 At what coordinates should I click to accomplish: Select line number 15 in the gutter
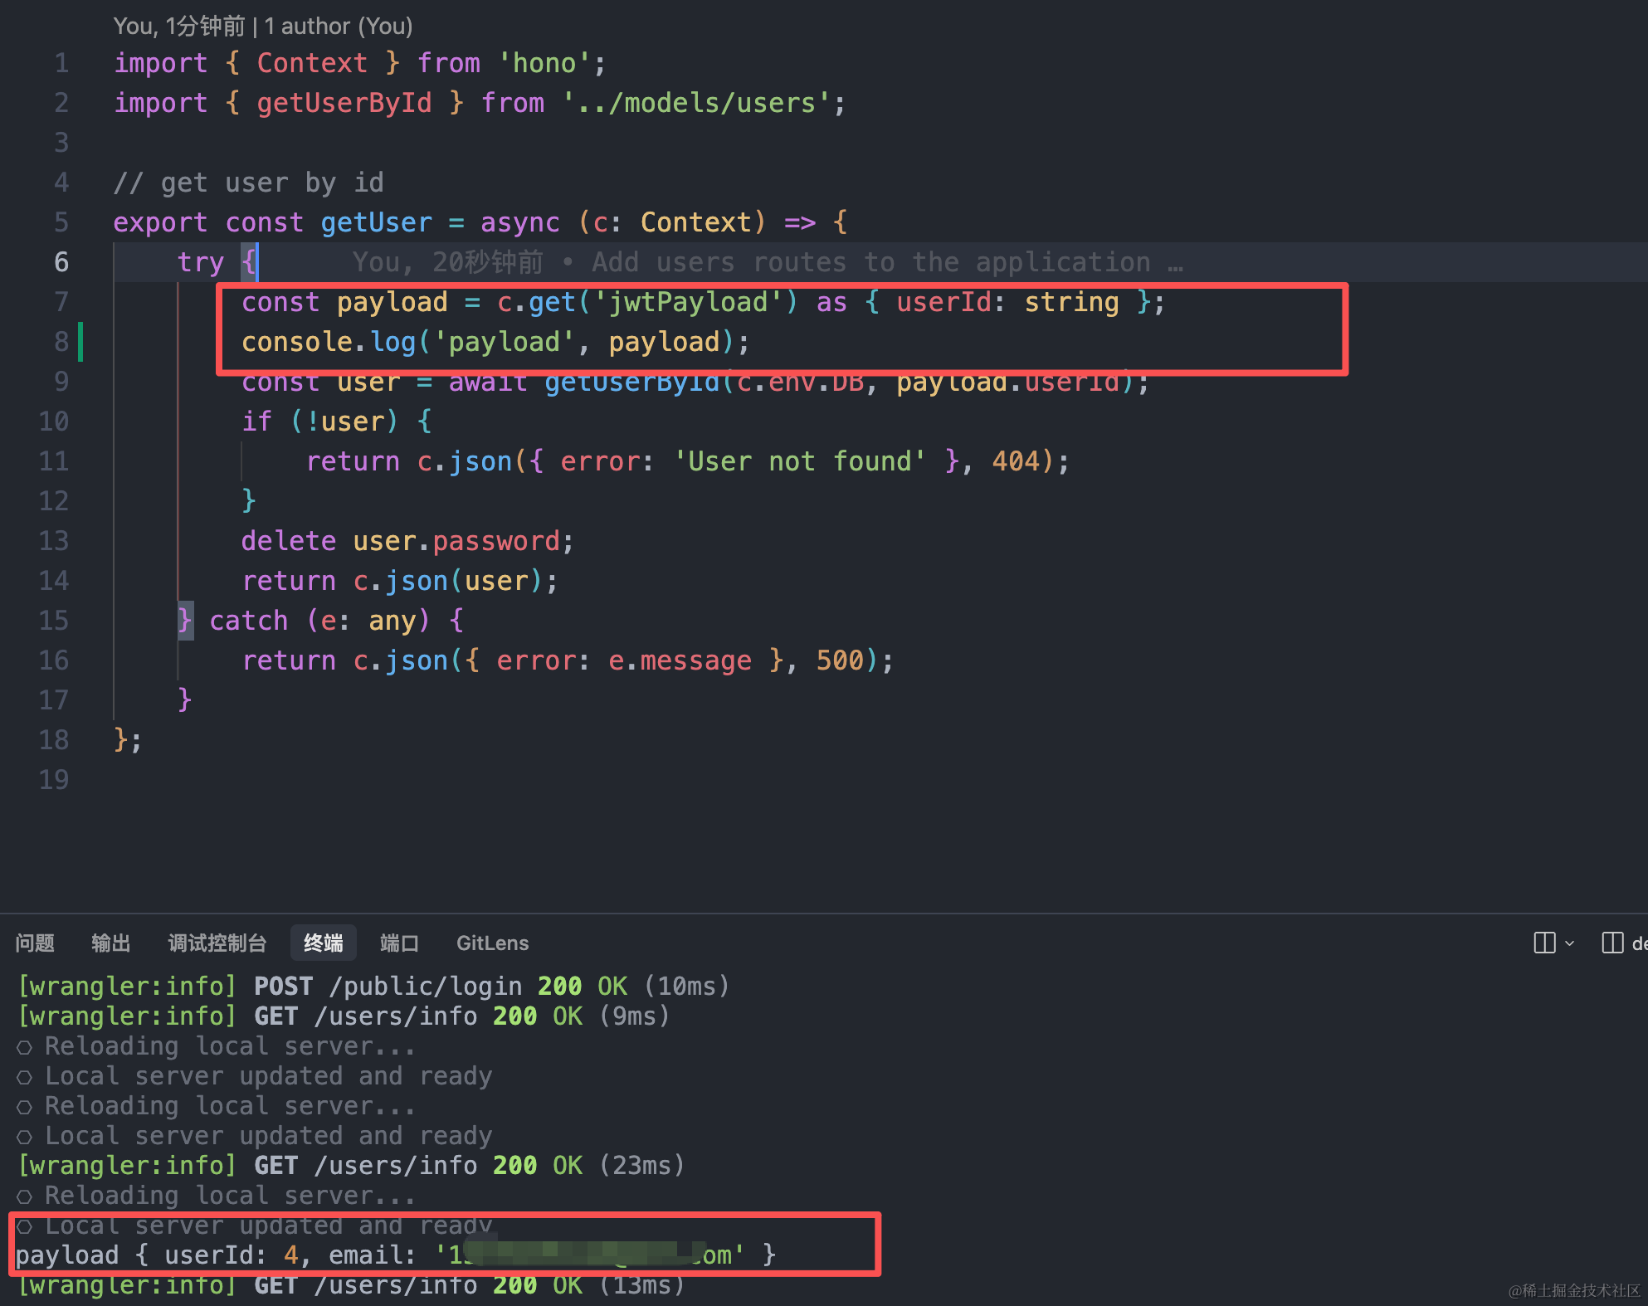click(x=54, y=621)
